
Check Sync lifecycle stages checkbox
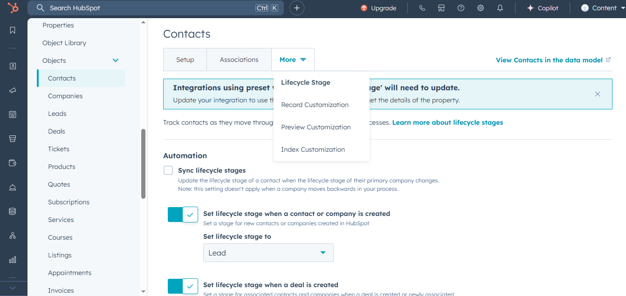pos(168,170)
